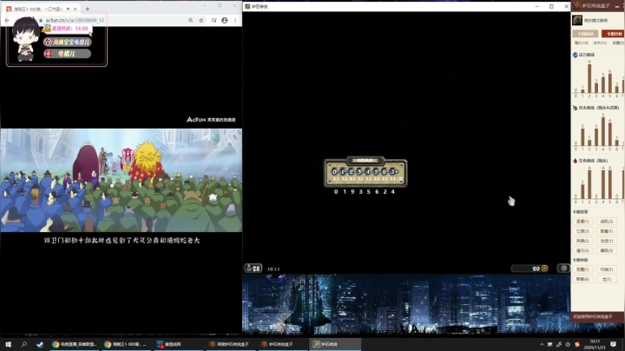
Task: Click the 28 counter icon in Hearthstone
Action: click(253, 268)
